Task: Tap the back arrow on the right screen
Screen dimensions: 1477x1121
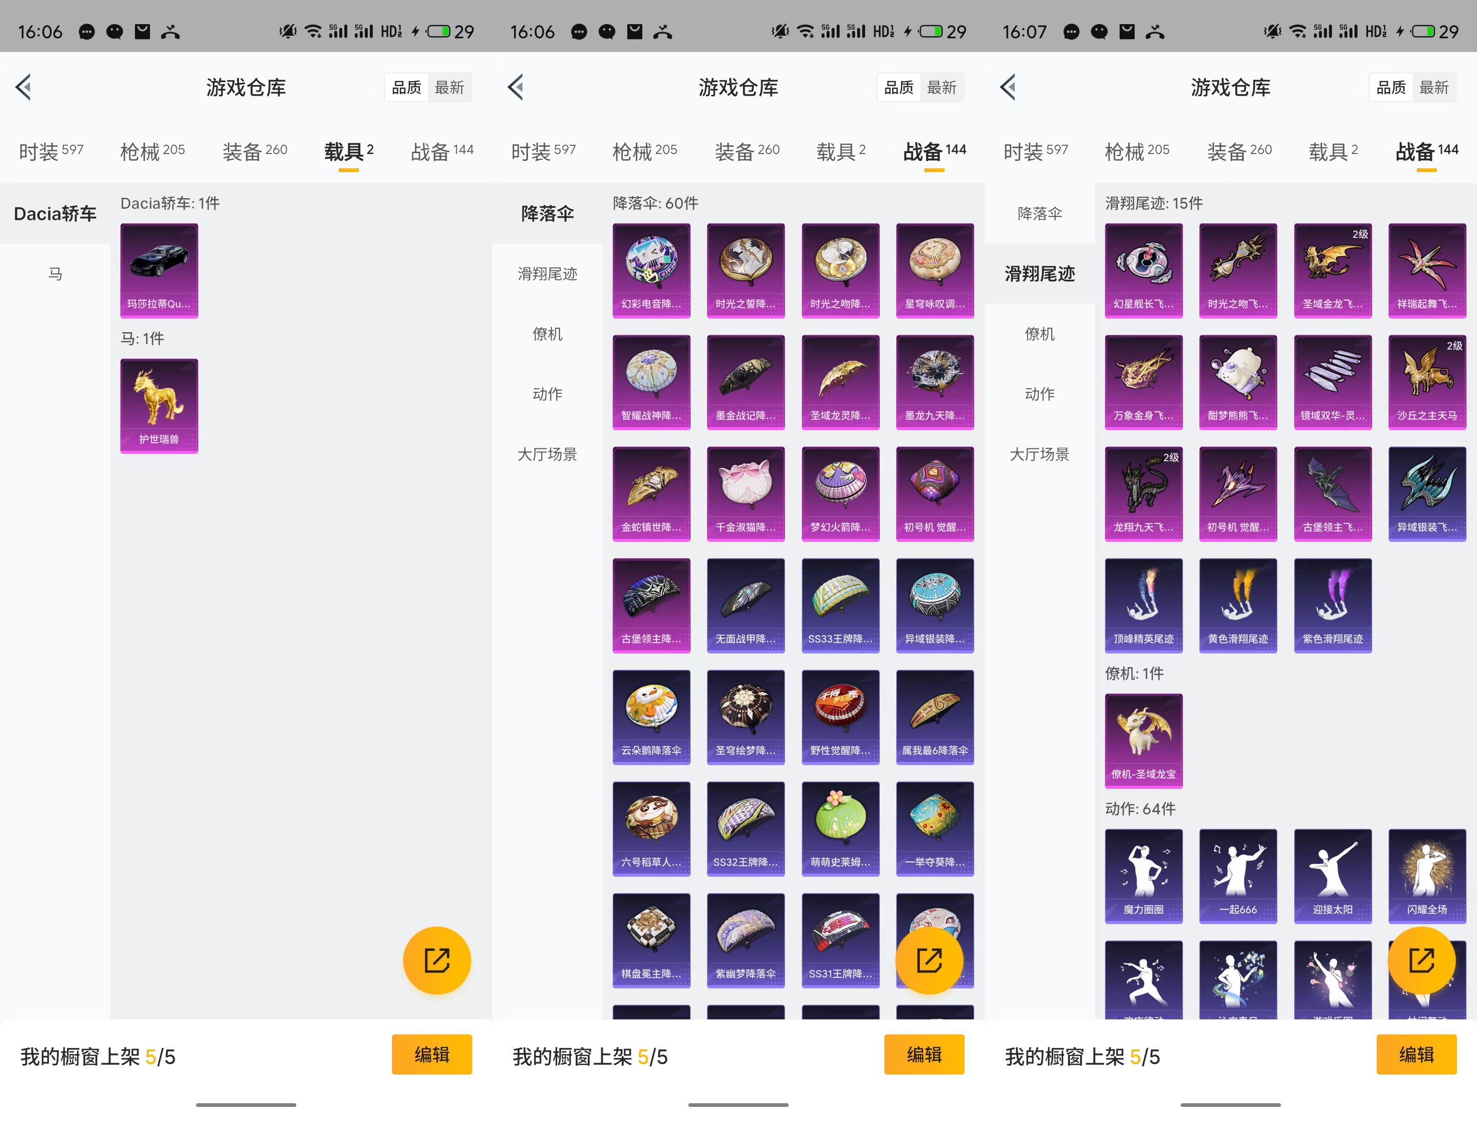Action: (x=1008, y=87)
